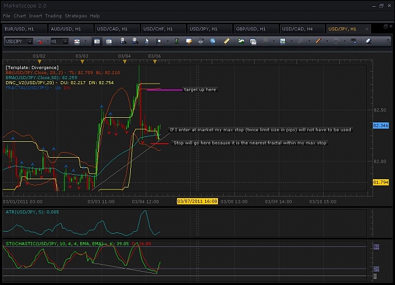
Task: Select the eraser tool
Action: point(368,41)
